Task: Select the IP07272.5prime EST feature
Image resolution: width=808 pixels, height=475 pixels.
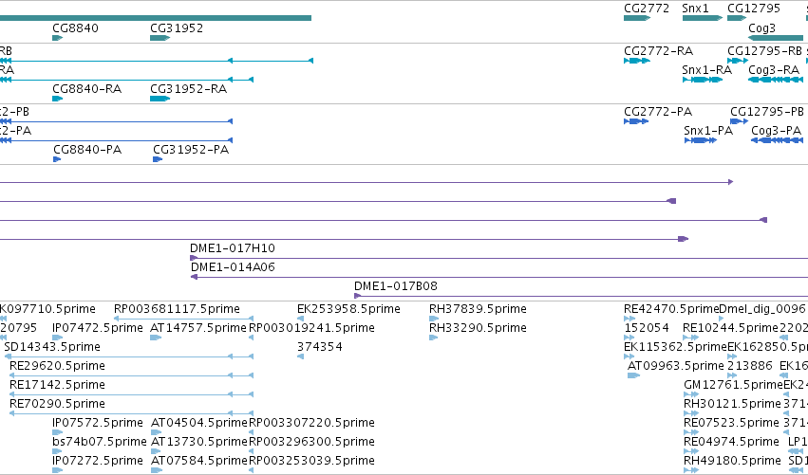Action: [57, 470]
